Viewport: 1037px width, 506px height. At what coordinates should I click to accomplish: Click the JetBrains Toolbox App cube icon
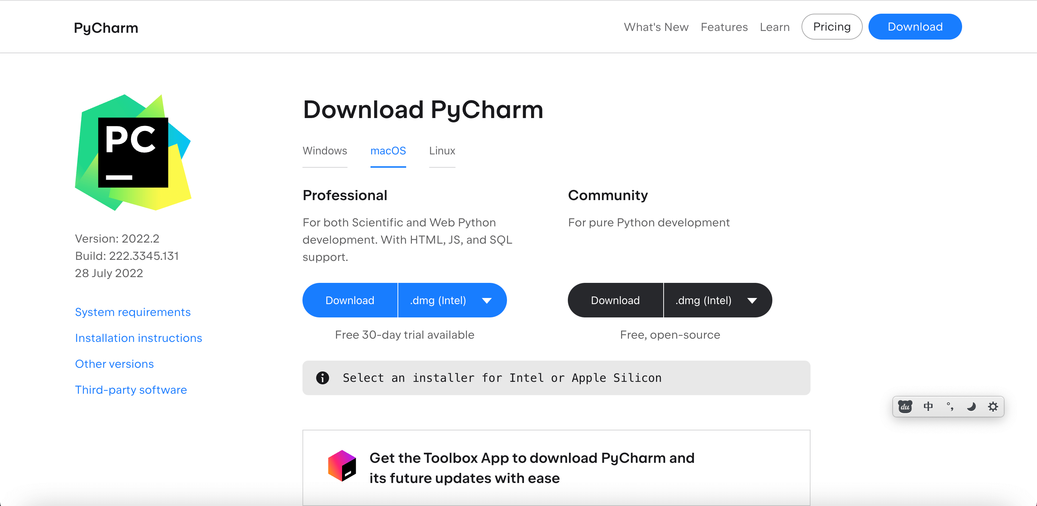click(x=342, y=466)
